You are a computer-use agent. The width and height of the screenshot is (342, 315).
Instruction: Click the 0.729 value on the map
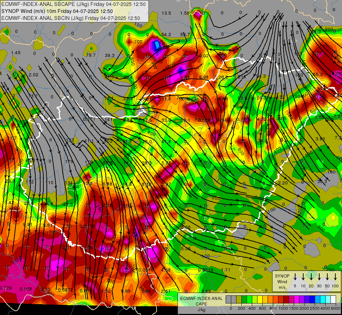[x=6, y=288]
